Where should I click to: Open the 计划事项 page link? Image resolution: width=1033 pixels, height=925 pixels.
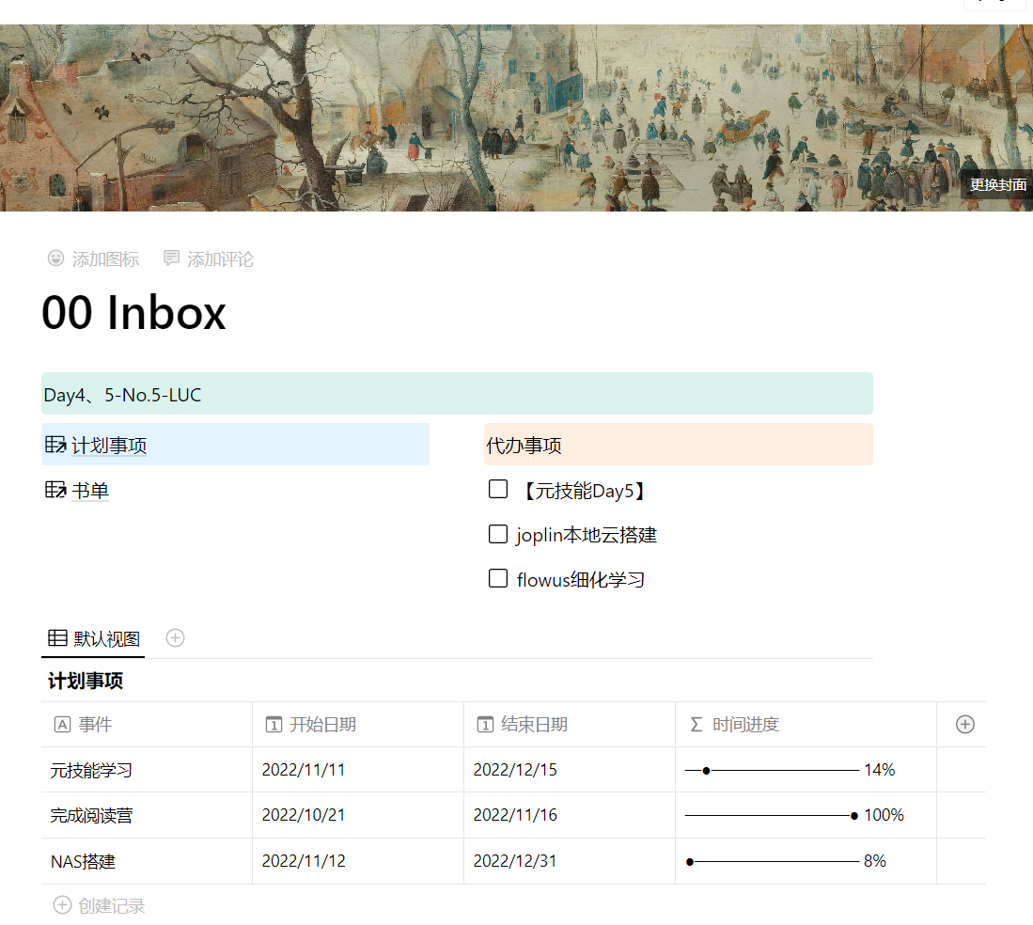pyautogui.click(x=109, y=446)
